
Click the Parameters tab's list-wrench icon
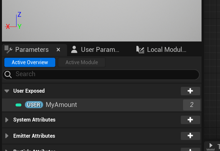coord(8,50)
